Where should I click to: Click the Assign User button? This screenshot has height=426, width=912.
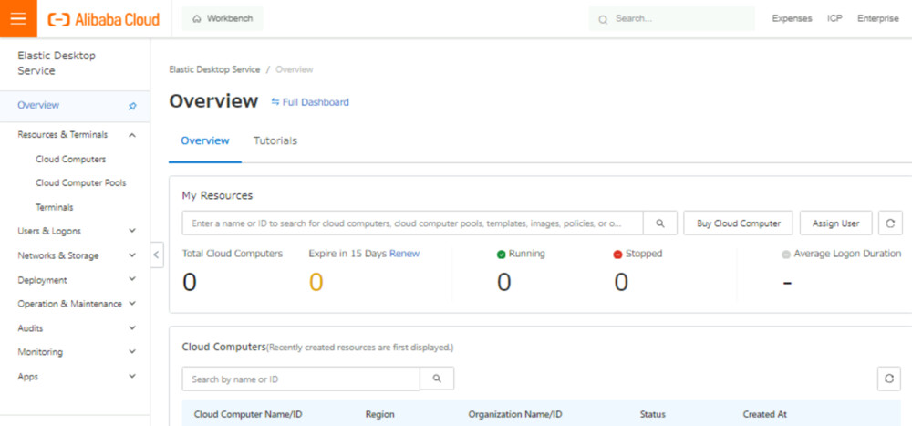pyautogui.click(x=835, y=223)
